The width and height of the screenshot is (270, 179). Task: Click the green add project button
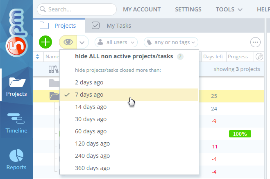(x=45, y=42)
